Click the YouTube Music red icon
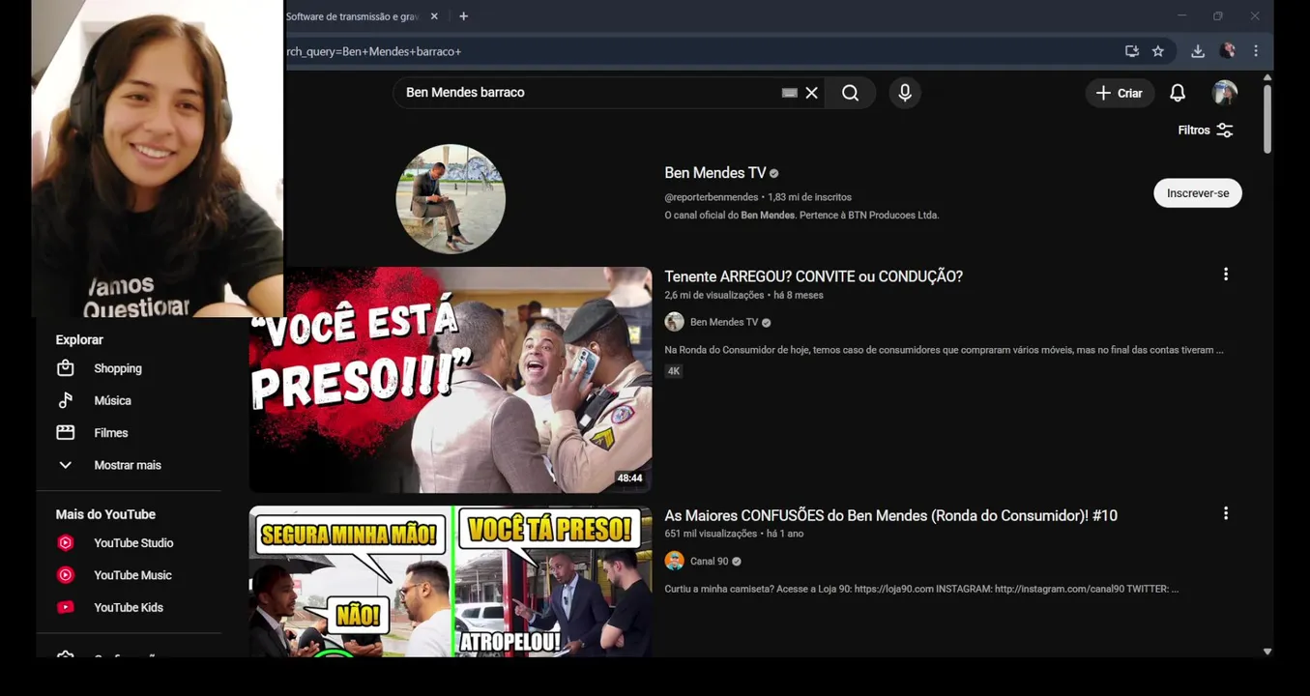Image resolution: width=1310 pixels, height=696 pixels. (66, 575)
